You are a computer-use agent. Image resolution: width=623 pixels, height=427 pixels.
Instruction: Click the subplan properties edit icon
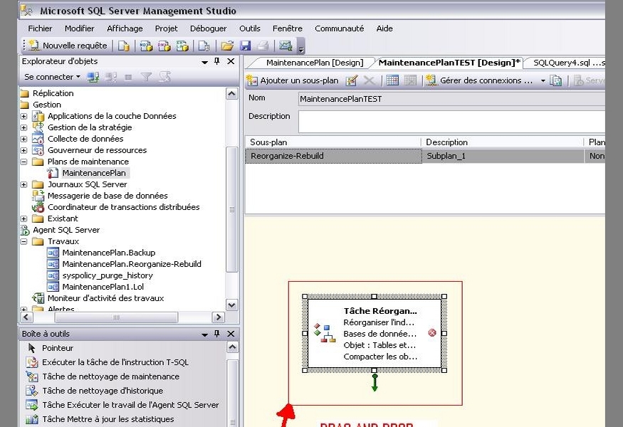click(x=352, y=80)
